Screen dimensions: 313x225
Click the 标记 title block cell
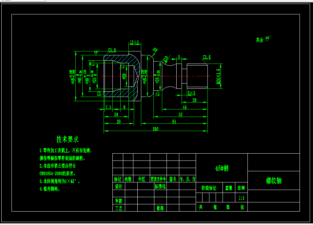coord(118,179)
